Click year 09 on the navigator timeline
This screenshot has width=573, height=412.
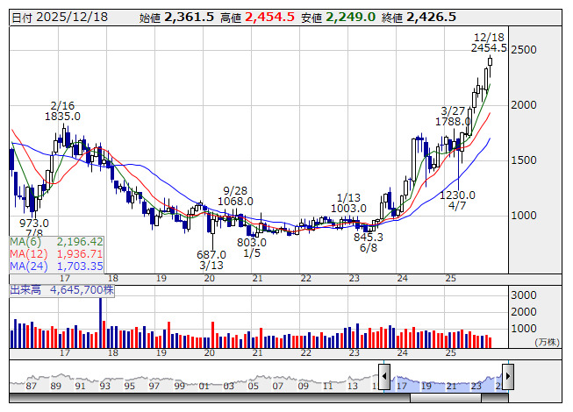coord(302,387)
